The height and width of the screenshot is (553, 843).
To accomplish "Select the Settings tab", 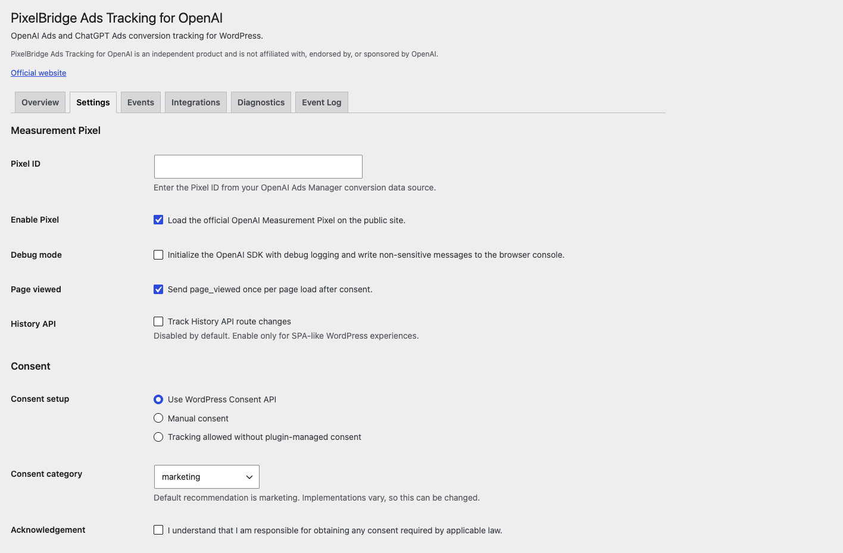I will [x=93, y=102].
